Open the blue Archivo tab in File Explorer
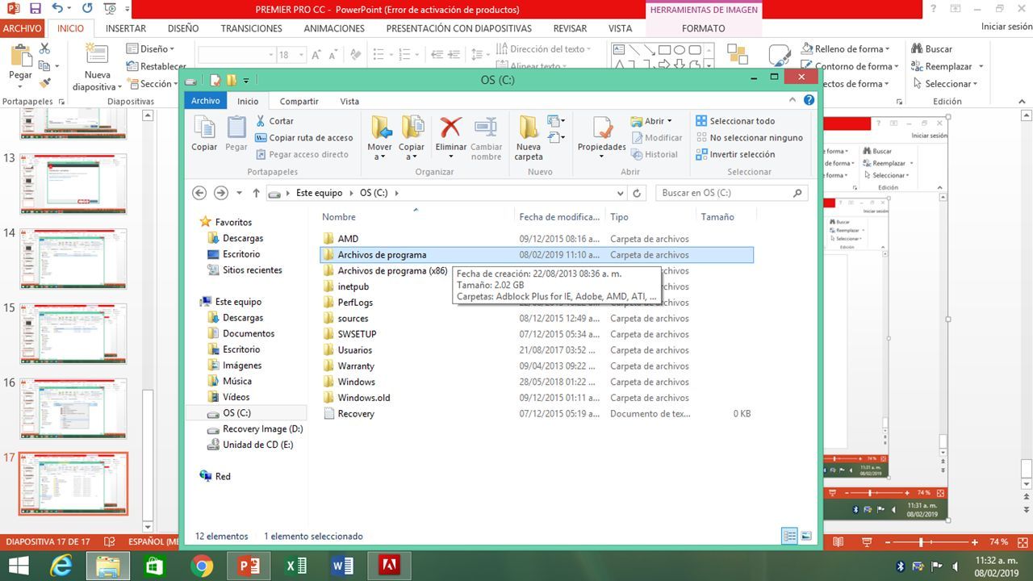Screen dimensions: 1033x581 coord(206,101)
